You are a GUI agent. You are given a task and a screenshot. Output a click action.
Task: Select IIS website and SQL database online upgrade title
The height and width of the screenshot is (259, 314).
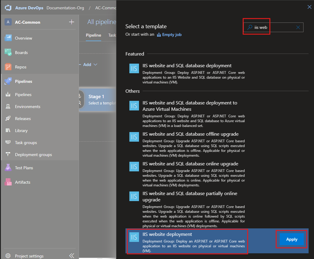point(190,164)
